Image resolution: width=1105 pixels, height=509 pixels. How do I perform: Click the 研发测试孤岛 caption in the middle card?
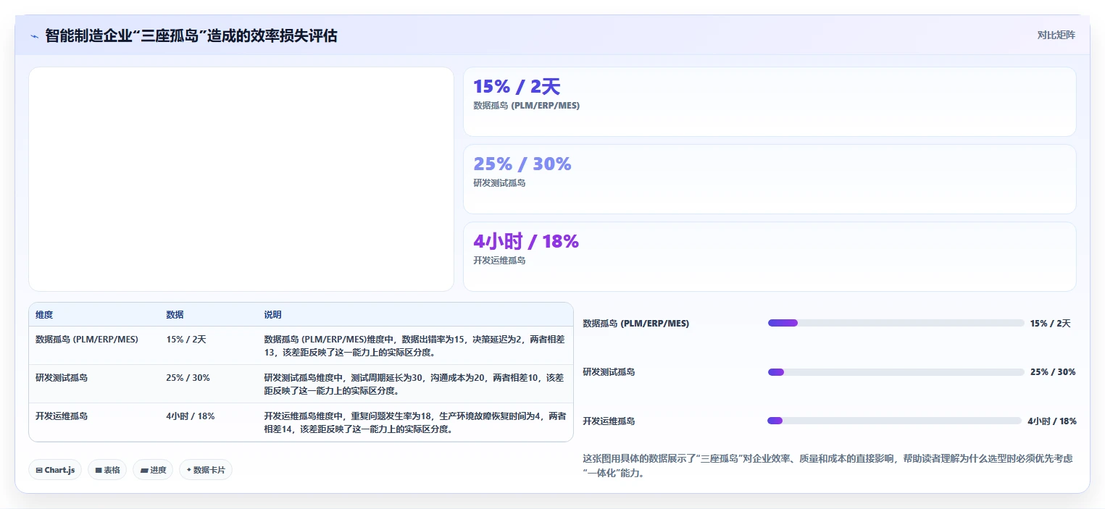[x=499, y=182]
